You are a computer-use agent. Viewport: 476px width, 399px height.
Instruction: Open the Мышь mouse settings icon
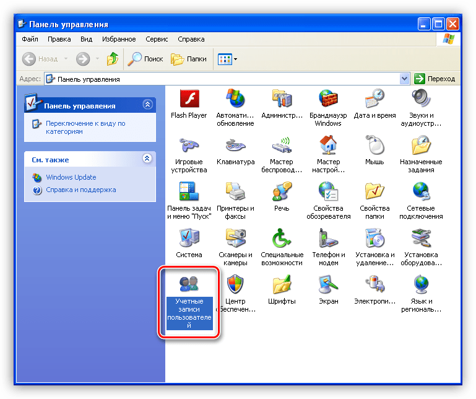coord(374,146)
